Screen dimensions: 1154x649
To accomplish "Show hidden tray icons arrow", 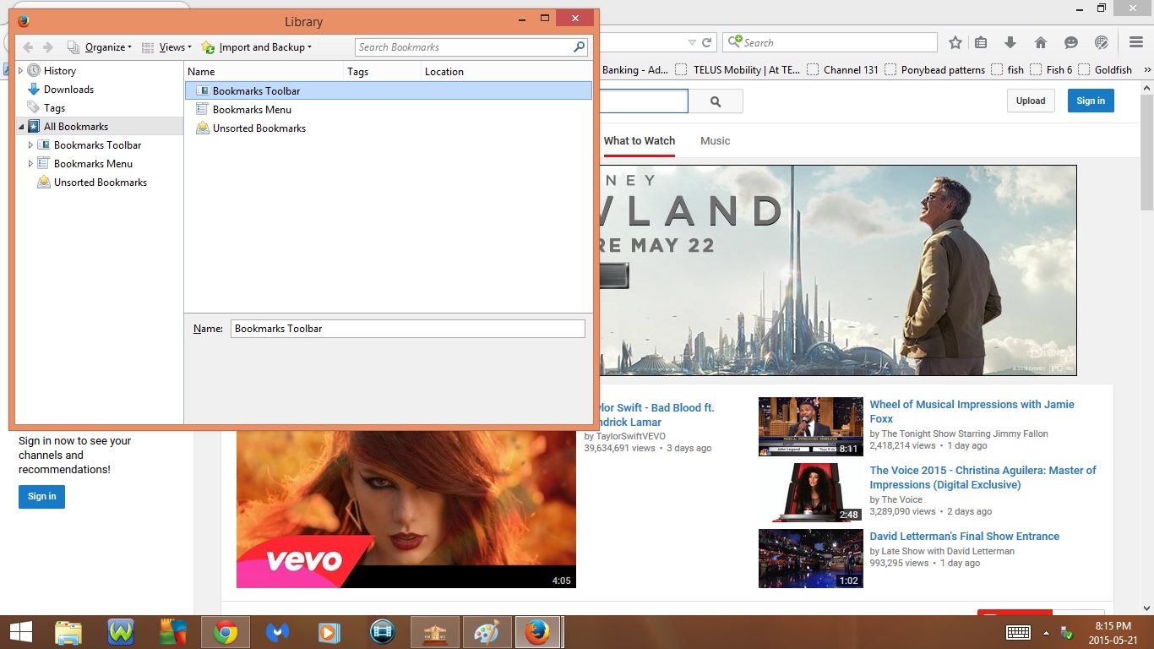I will pos(1046,632).
